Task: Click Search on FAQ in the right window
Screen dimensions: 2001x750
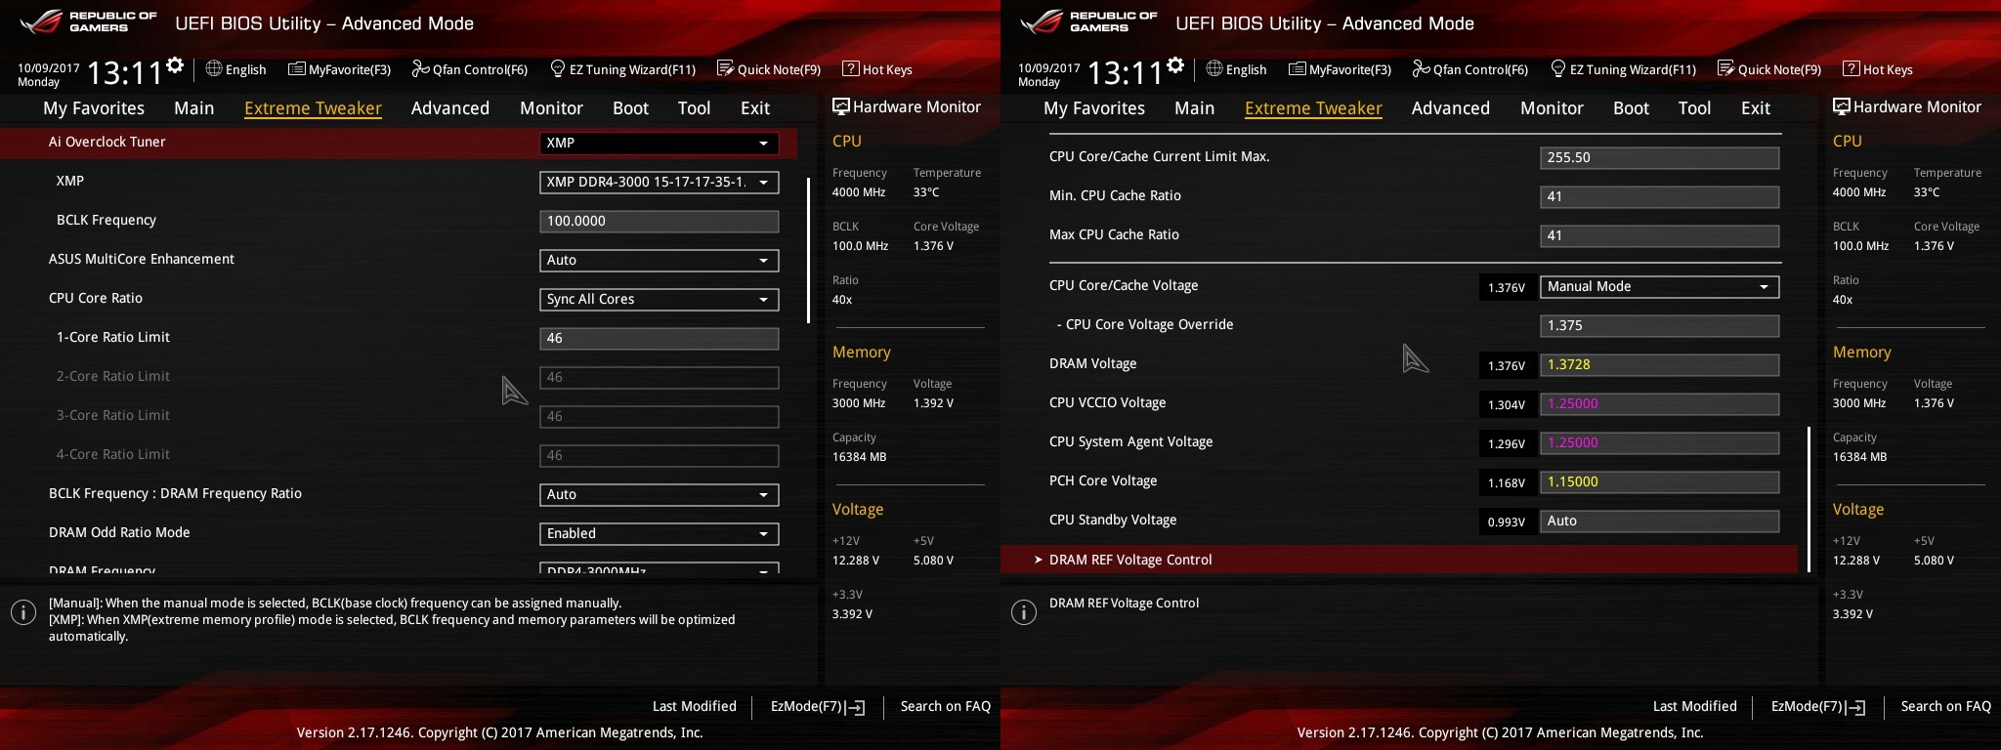Action: click(x=1946, y=706)
